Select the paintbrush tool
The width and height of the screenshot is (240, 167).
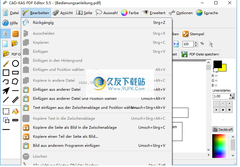coord(6,64)
